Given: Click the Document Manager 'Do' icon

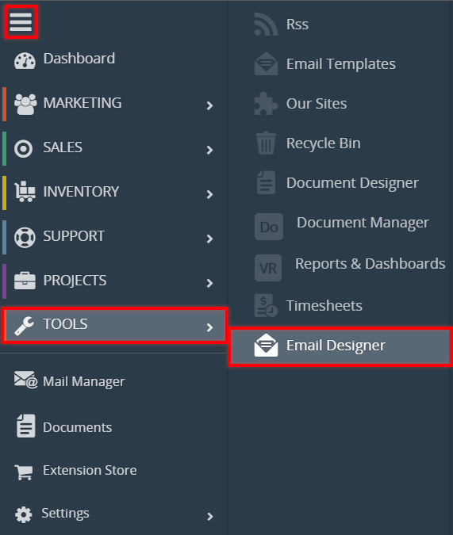Looking at the screenshot, I should pos(269,227).
